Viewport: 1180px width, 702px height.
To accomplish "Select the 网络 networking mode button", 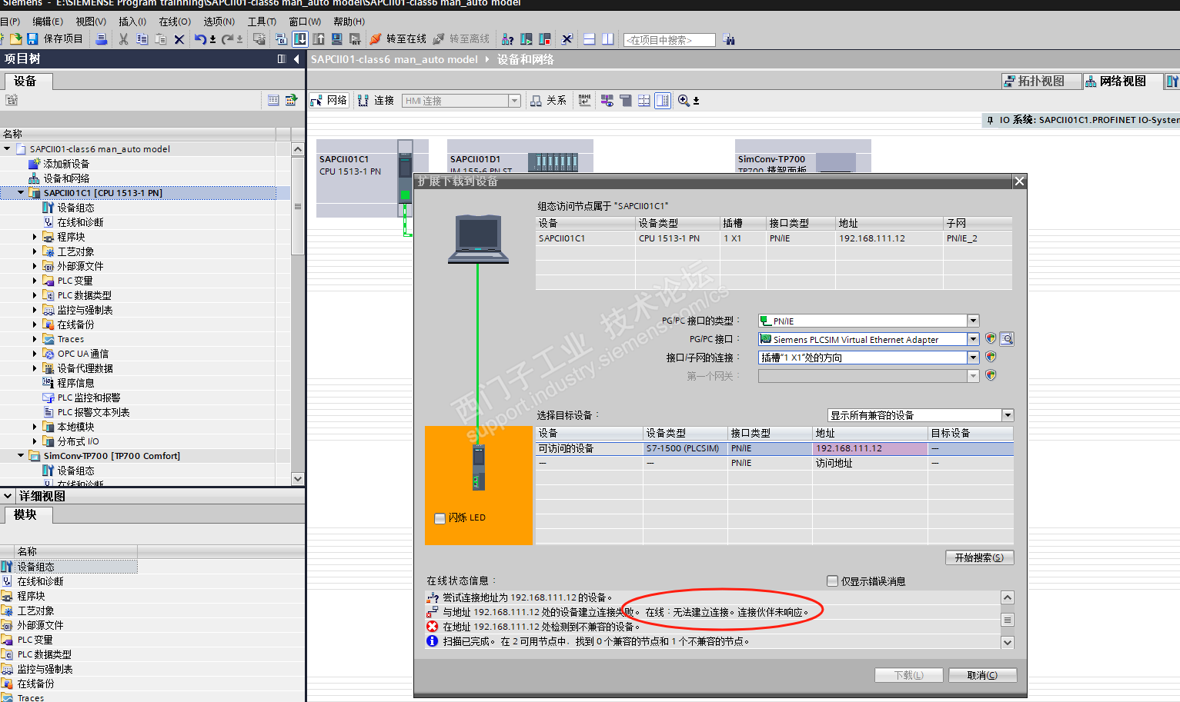I will (x=329, y=101).
